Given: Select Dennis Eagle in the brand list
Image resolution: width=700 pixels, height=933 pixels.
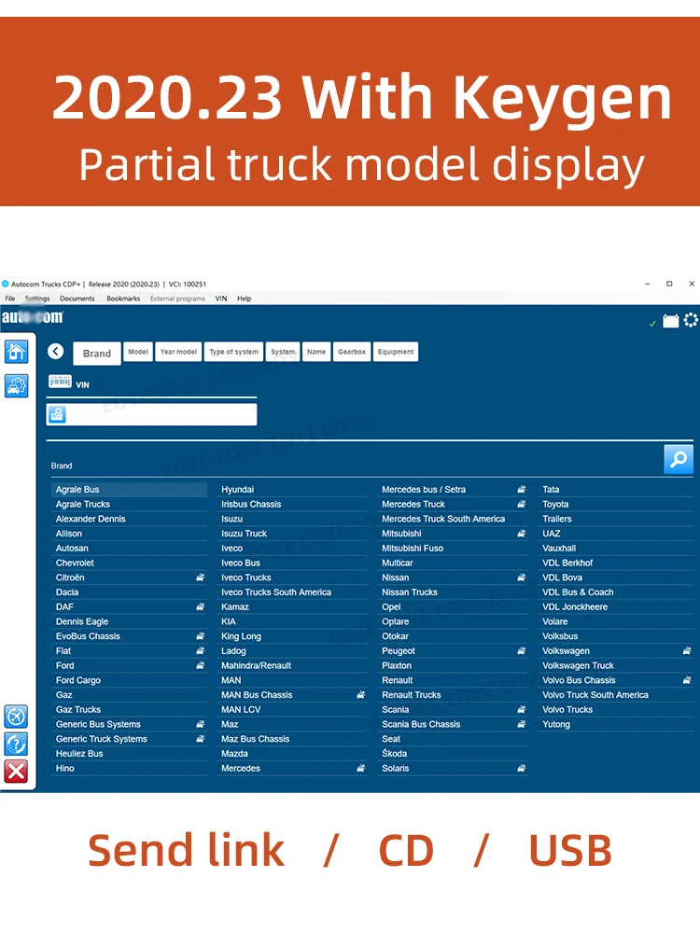Looking at the screenshot, I should click(x=129, y=621).
